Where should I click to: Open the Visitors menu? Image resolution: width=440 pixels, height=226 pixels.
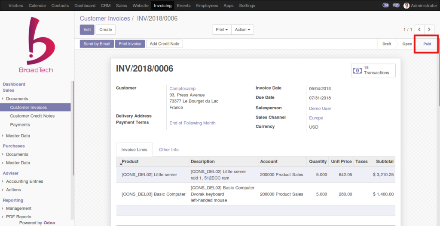coord(16,6)
